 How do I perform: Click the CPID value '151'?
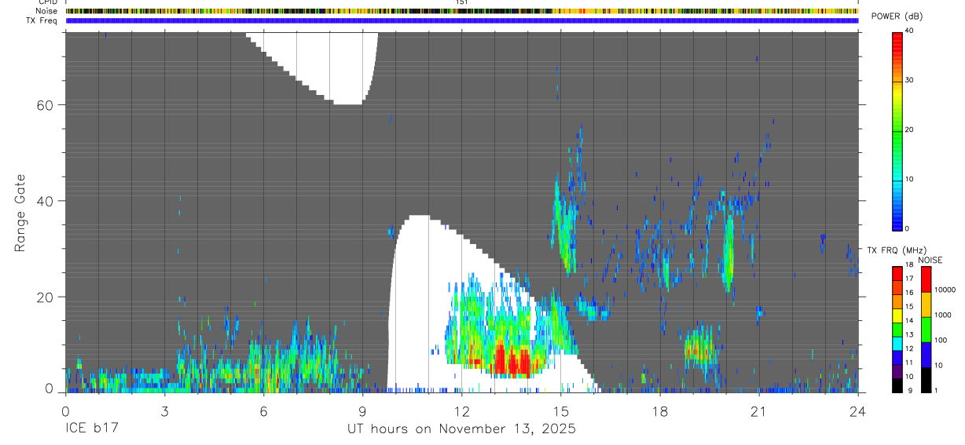[x=462, y=2]
